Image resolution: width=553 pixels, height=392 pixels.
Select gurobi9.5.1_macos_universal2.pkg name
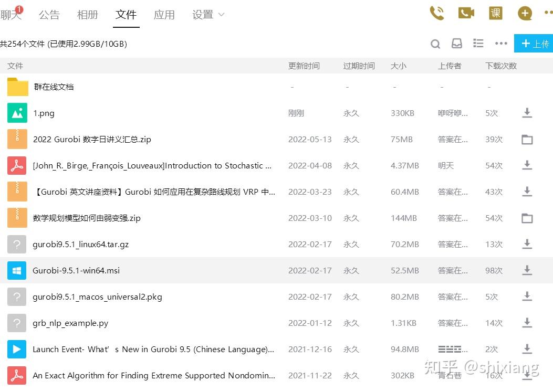pyautogui.click(x=97, y=297)
